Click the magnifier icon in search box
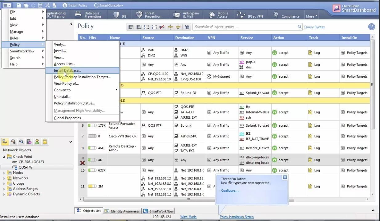 [300, 27]
